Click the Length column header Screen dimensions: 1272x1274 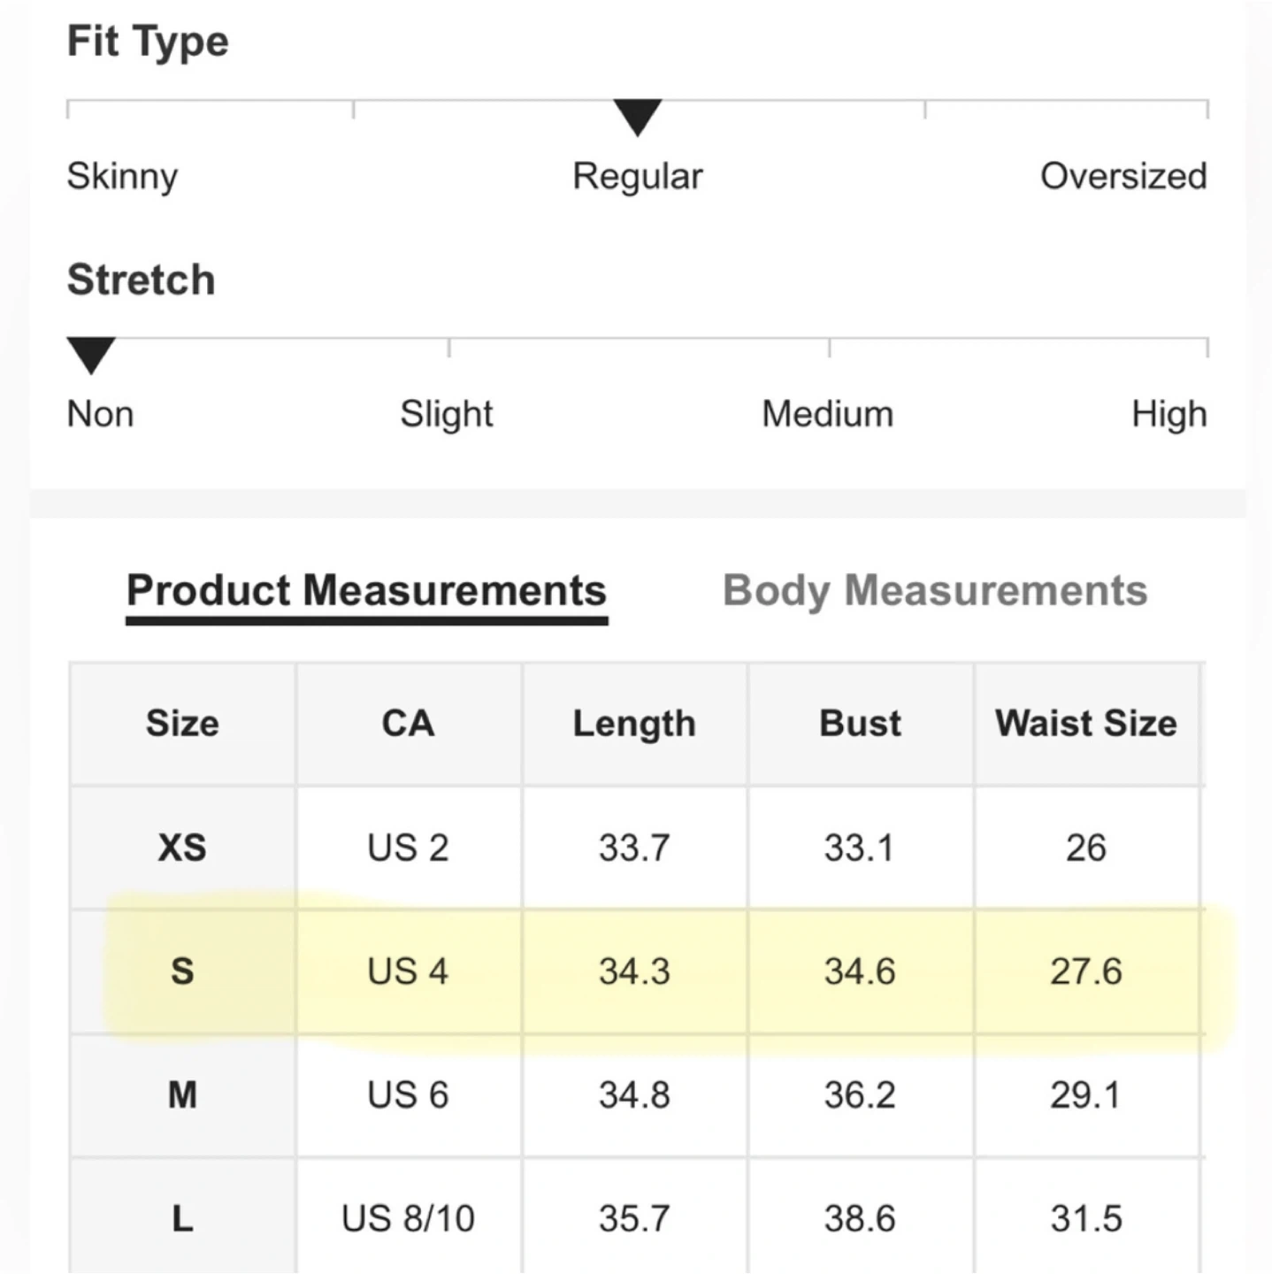[634, 723]
